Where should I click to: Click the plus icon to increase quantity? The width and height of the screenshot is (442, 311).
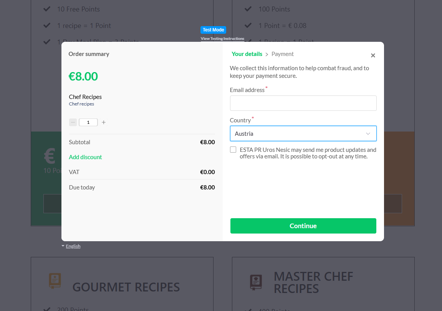(x=103, y=122)
